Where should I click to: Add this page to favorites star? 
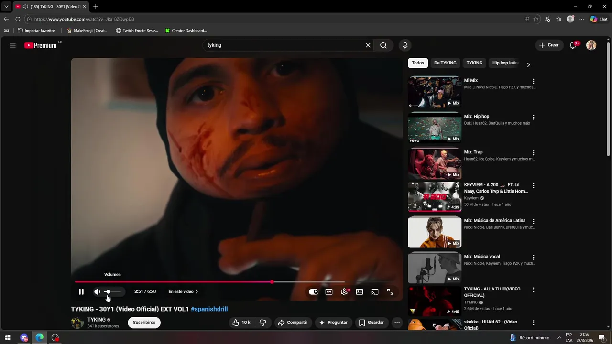tap(536, 19)
